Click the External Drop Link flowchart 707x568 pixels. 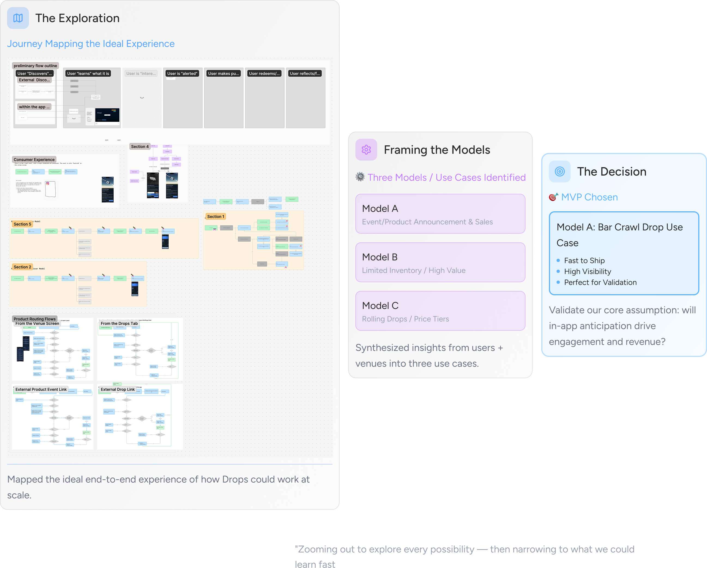click(x=117, y=389)
